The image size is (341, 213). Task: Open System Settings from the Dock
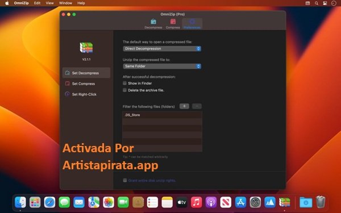click(x=255, y=202)
